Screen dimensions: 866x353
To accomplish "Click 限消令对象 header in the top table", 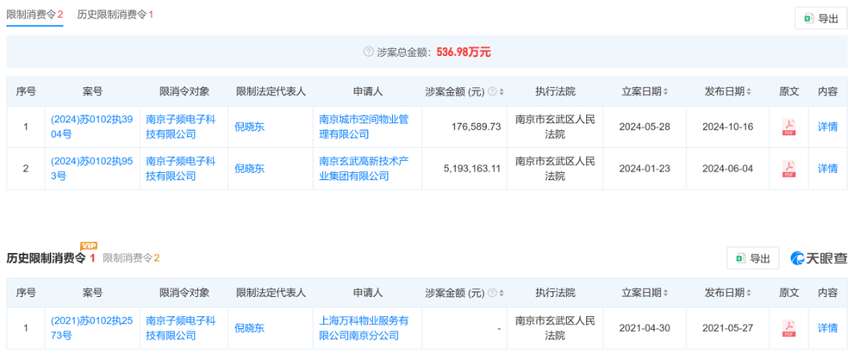I will tap(184, 91).
